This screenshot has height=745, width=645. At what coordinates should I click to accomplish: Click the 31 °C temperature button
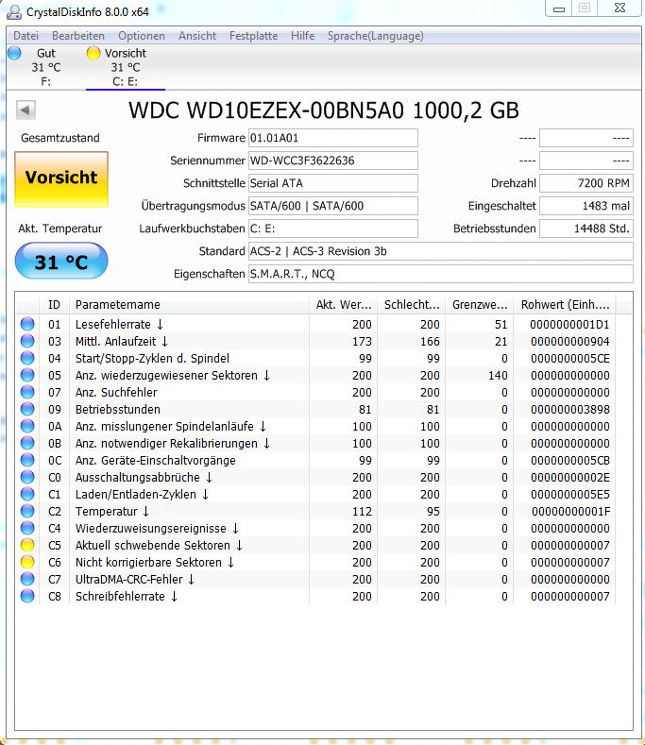pyautogui.click(x=61, y=262)
